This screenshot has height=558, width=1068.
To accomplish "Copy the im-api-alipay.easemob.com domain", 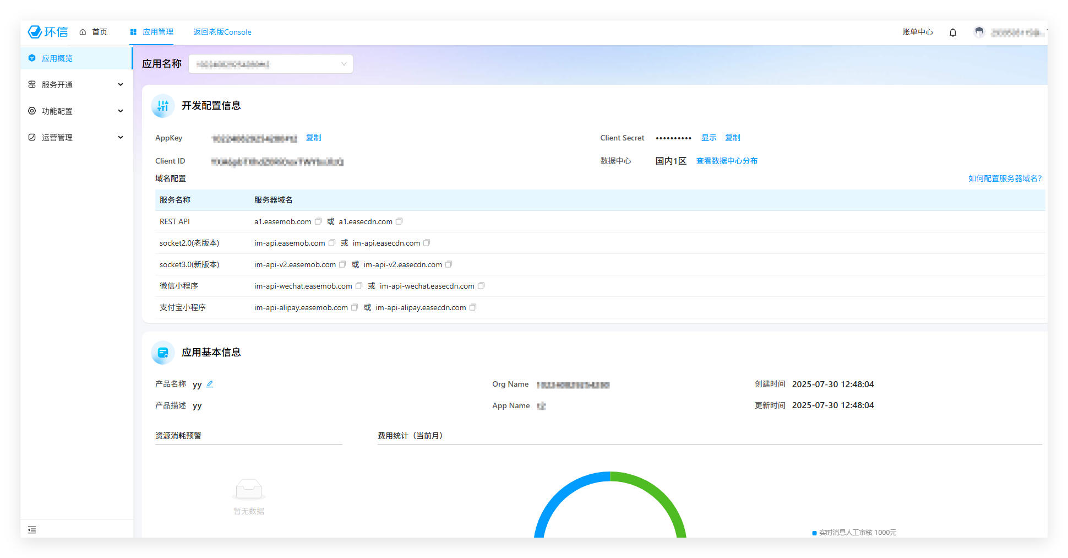I will 355,307.
